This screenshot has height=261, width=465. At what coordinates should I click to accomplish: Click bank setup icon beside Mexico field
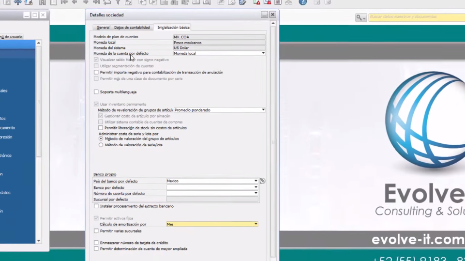(x=262, y=181)
